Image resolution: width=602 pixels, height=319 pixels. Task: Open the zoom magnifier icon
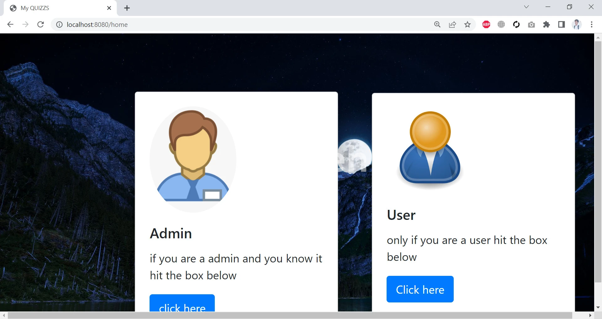[437, 24]
